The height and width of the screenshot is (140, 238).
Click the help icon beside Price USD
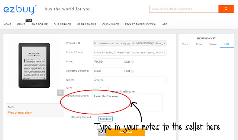point(132,62)
